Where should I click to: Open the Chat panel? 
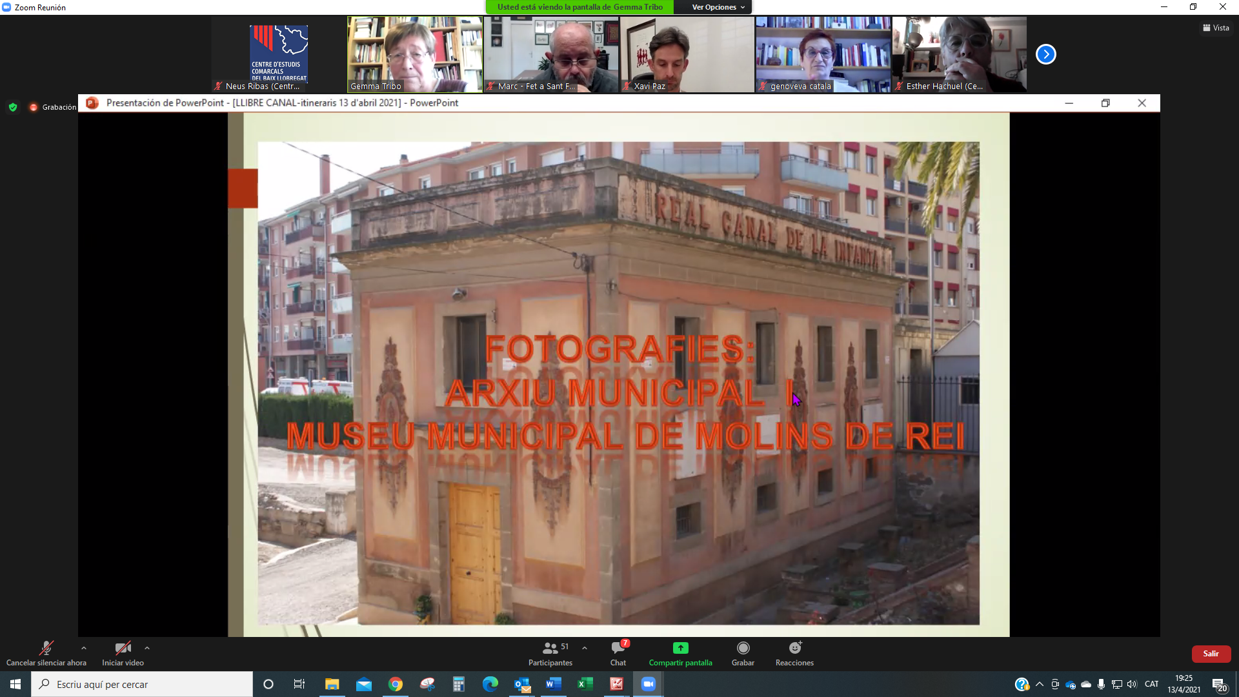pos(618,648)
